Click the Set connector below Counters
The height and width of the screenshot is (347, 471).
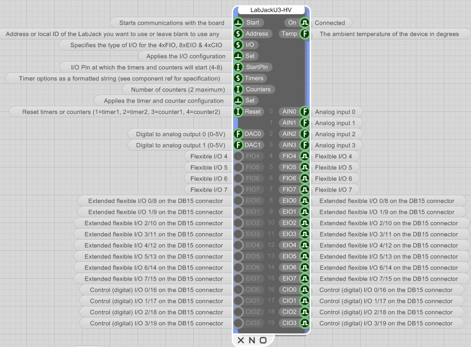[238, 100]
